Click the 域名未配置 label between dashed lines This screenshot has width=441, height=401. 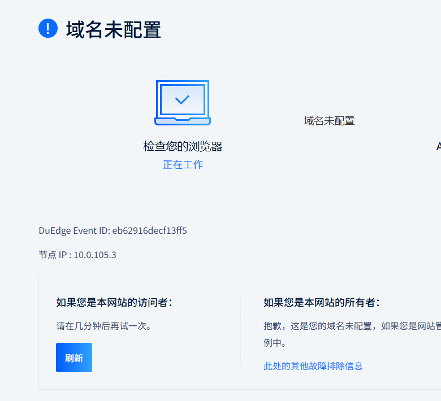click(x=329, y=121)
